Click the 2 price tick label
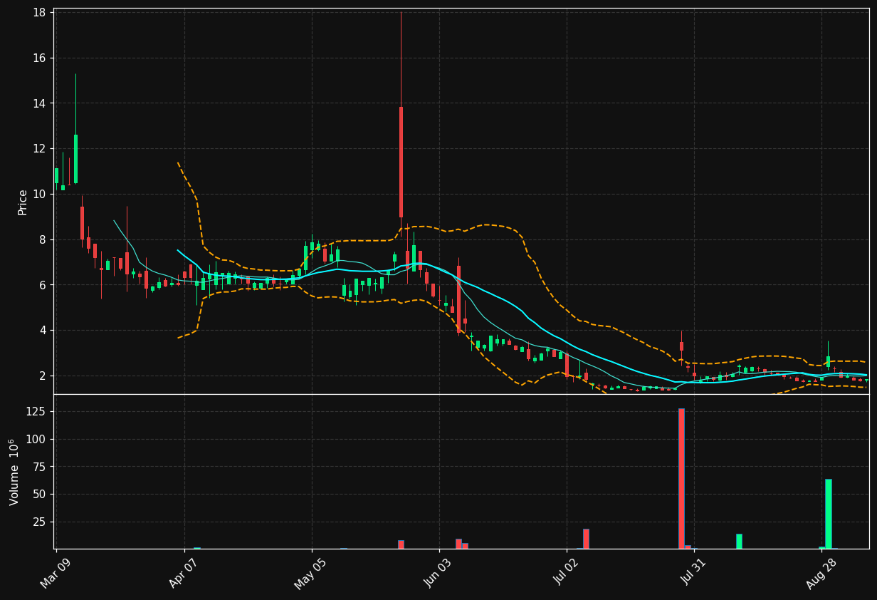This screenshot has width=877, height=600. tap(43, 376)
